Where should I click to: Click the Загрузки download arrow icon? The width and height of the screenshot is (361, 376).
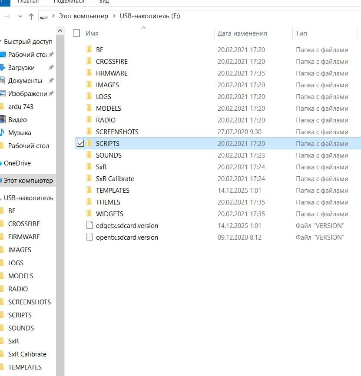3,67
